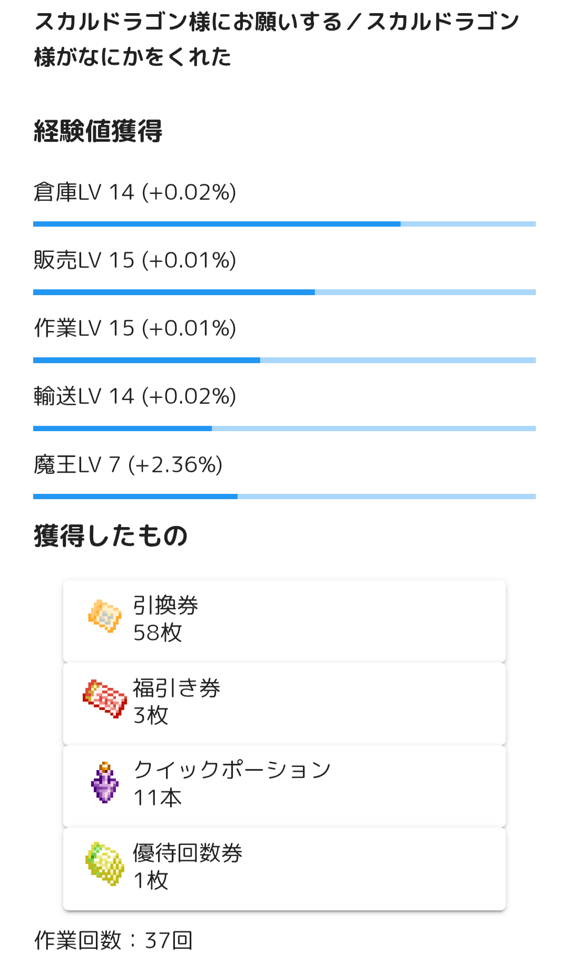Tap the 販売LV 15 (+0.01%) label
This screenshot has width=569, height=971.
135,260
